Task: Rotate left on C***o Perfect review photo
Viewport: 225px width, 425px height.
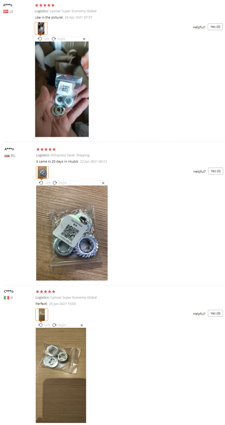Action: click(x=44, y=325)
